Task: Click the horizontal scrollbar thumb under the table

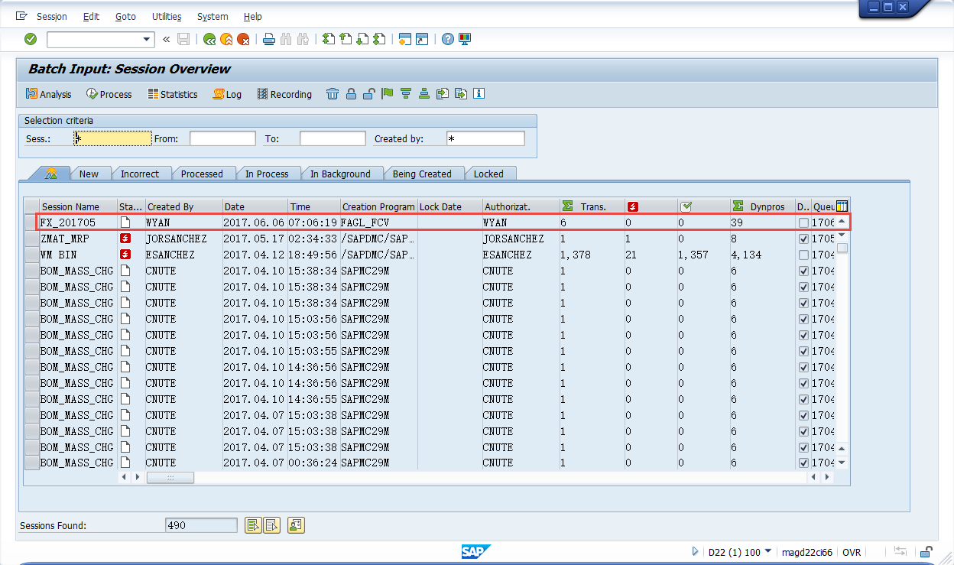Action: tap(170, 477)
